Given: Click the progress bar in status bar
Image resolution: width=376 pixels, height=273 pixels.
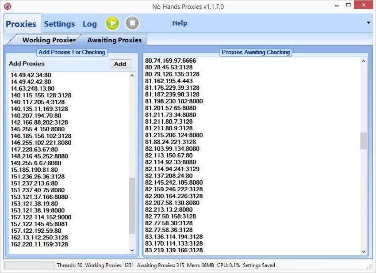Looking at the screenshot, I should coord(30,265).
